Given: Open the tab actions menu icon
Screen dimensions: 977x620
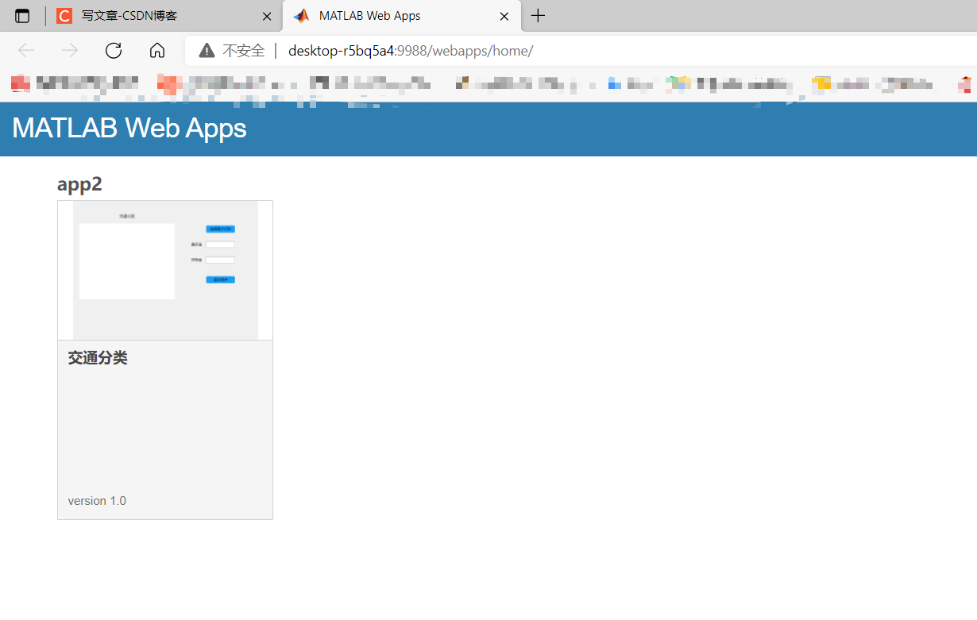Looking at the screenshot, I should click(22, 16).
